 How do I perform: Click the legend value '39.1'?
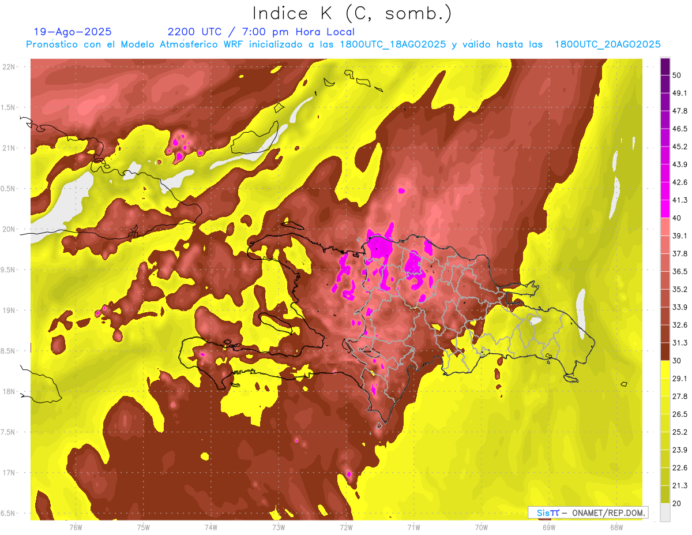[x=679, y=235]
